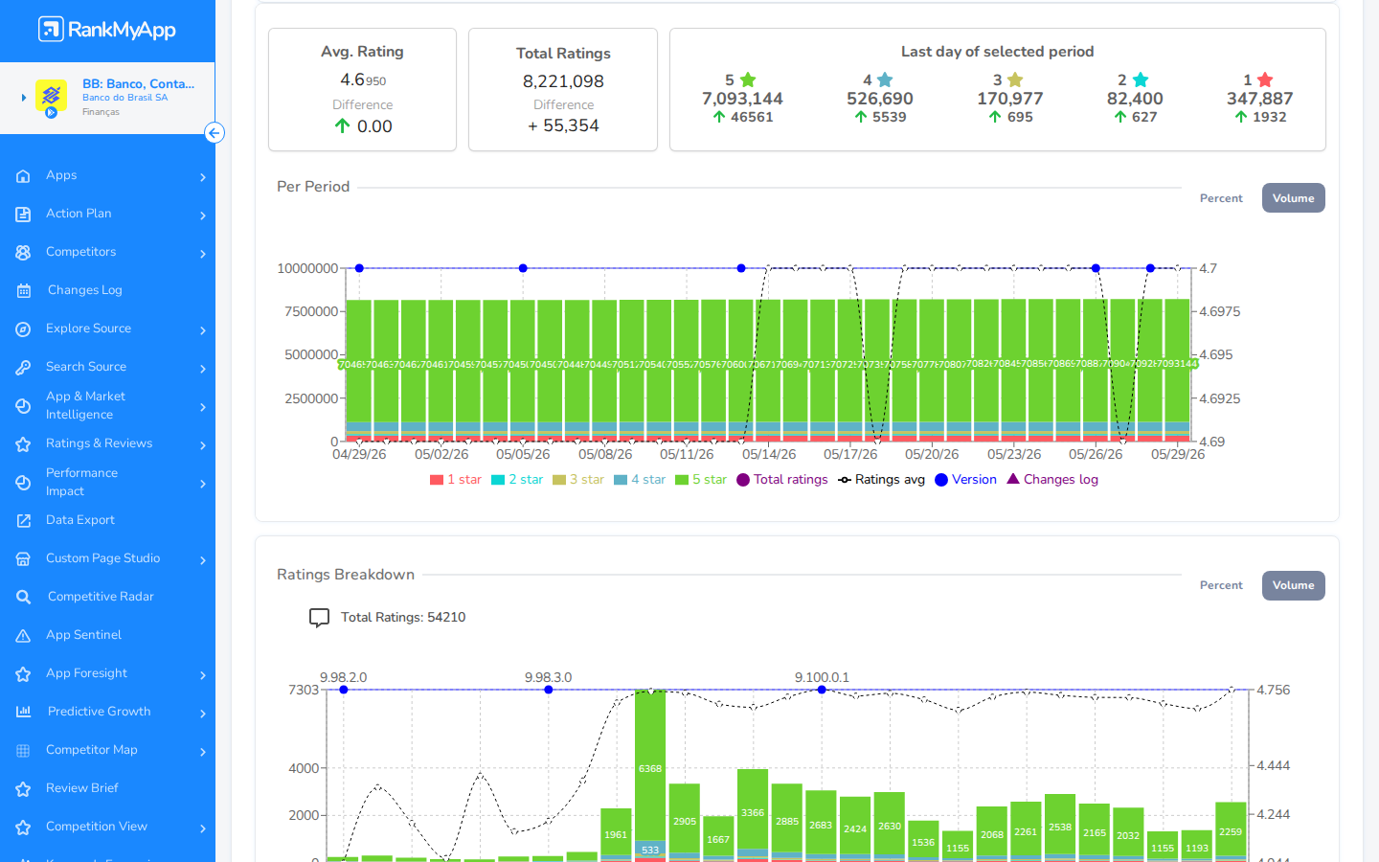Toggle the 5 star legend series
Screen dimensions: 1379x862
tap(700, 480)
